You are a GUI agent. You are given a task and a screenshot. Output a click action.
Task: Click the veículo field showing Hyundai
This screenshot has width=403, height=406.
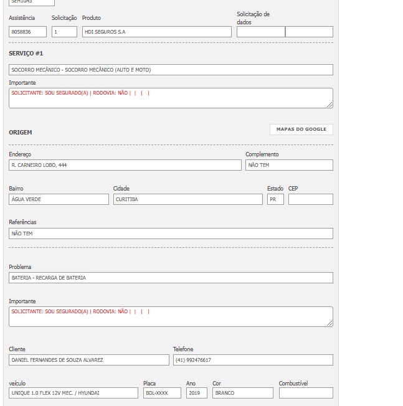[x=73, y=393]
